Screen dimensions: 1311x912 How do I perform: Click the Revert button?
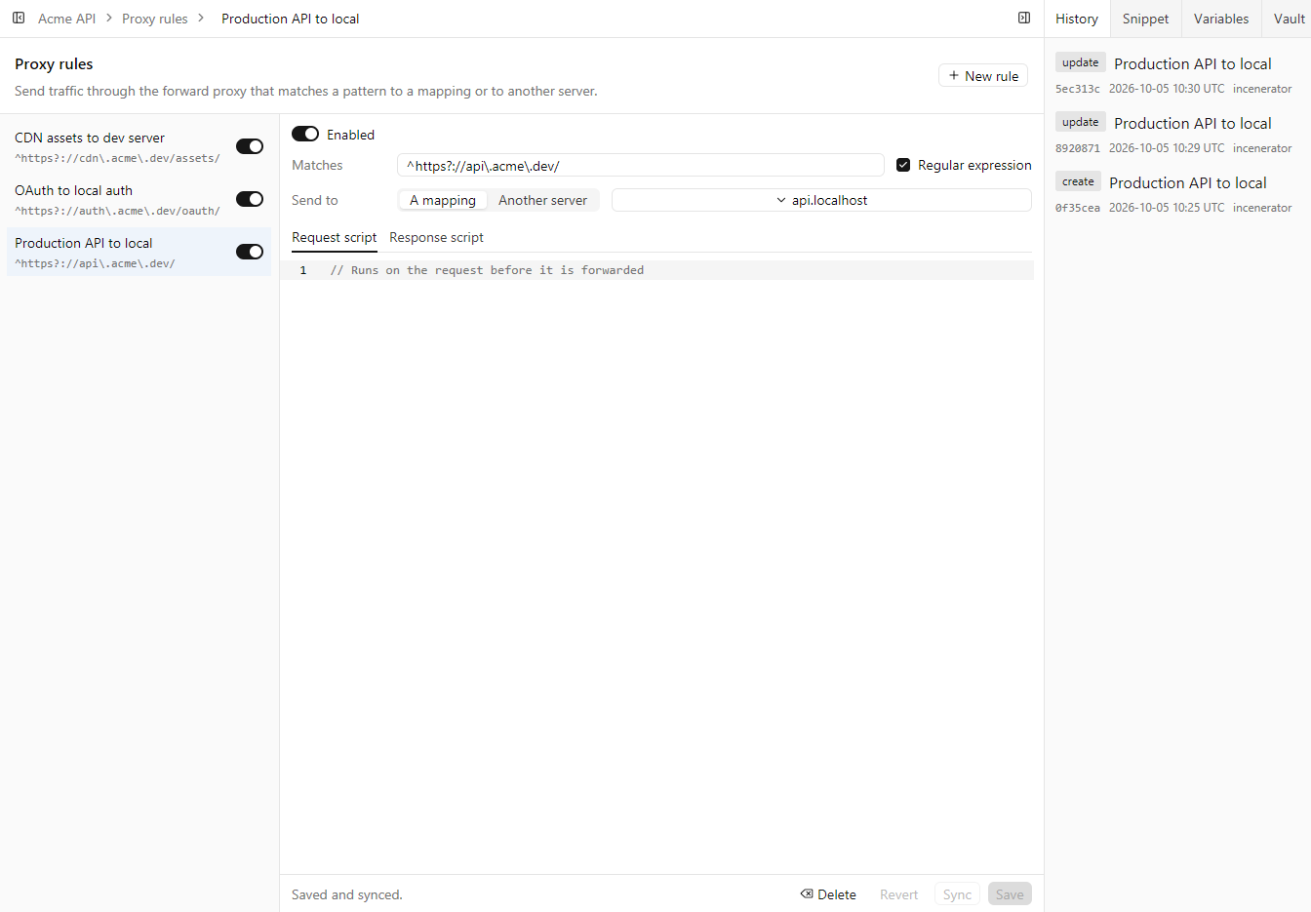coord(898,894)
